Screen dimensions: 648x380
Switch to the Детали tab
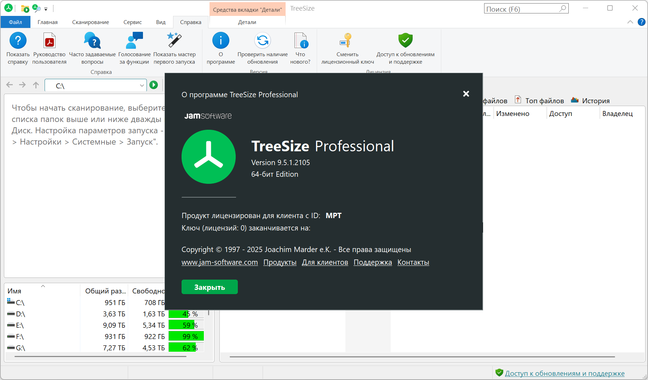pos(247,22)
